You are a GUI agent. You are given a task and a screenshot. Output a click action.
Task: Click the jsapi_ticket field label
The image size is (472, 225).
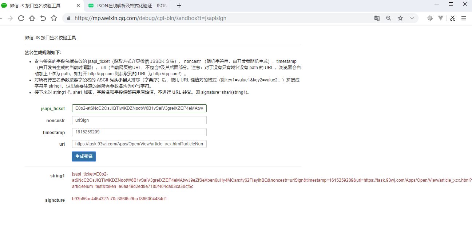(53, 109)
